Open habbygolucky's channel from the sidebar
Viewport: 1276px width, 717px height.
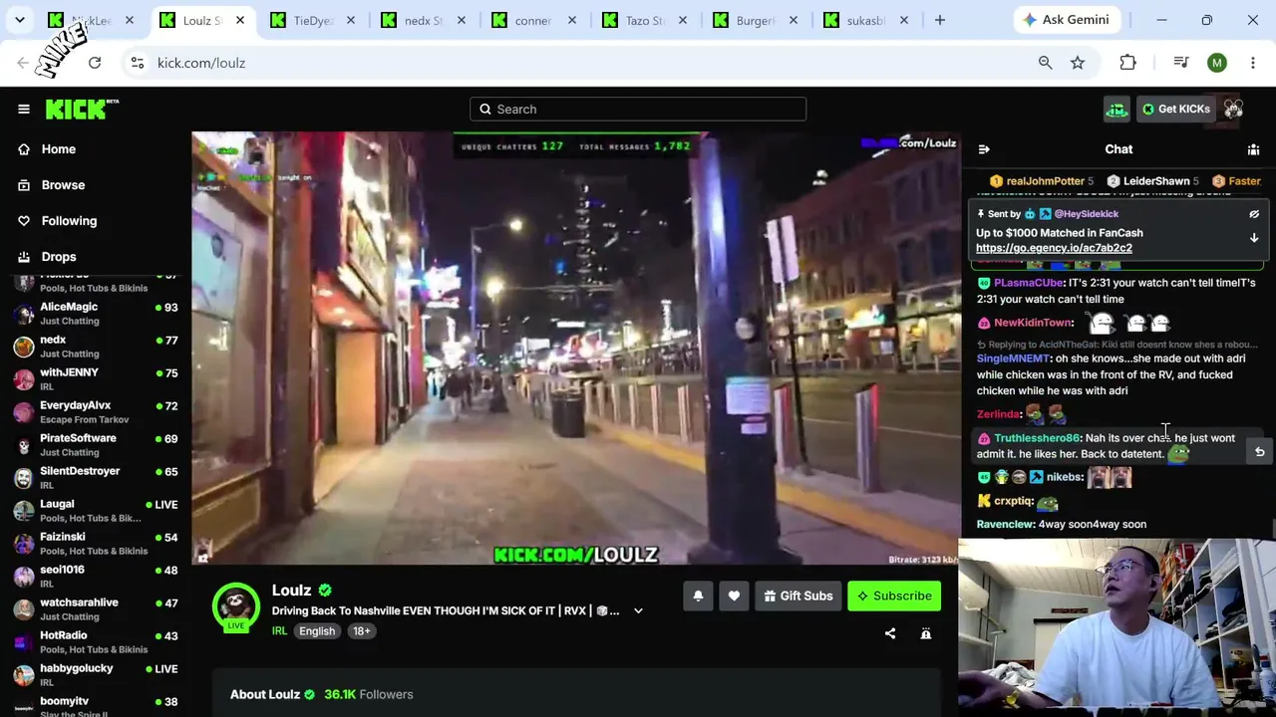[x=96, y=675]
